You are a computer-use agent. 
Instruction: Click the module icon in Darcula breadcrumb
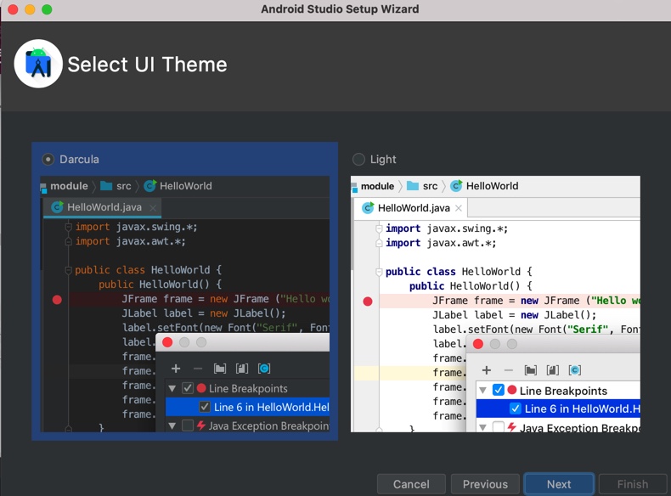[x=43, y=188]
